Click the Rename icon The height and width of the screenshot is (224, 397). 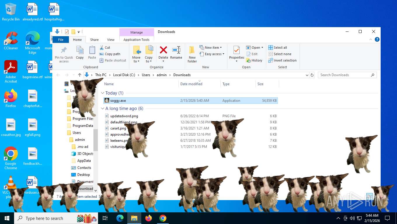176,50
